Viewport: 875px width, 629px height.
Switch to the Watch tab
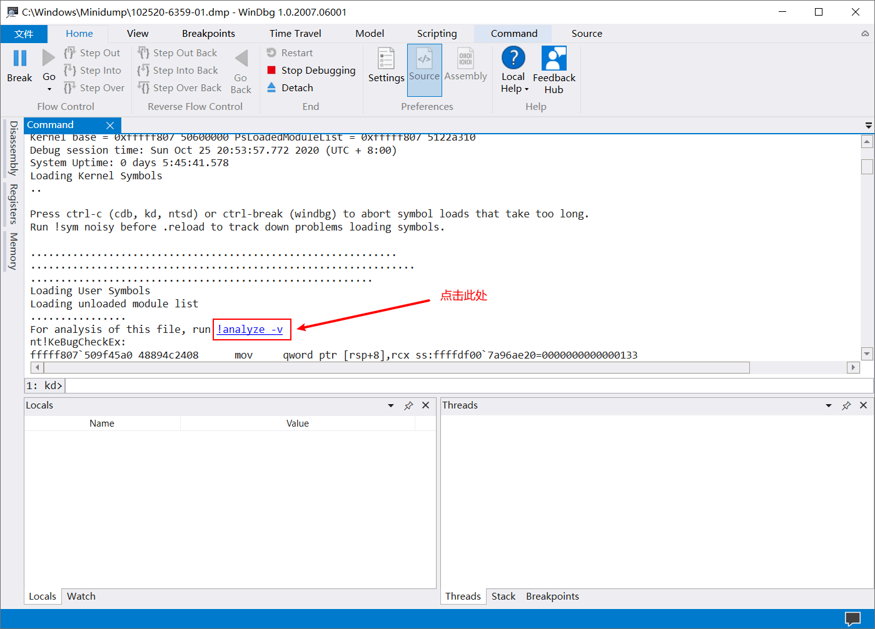click(x=81, y=597)
